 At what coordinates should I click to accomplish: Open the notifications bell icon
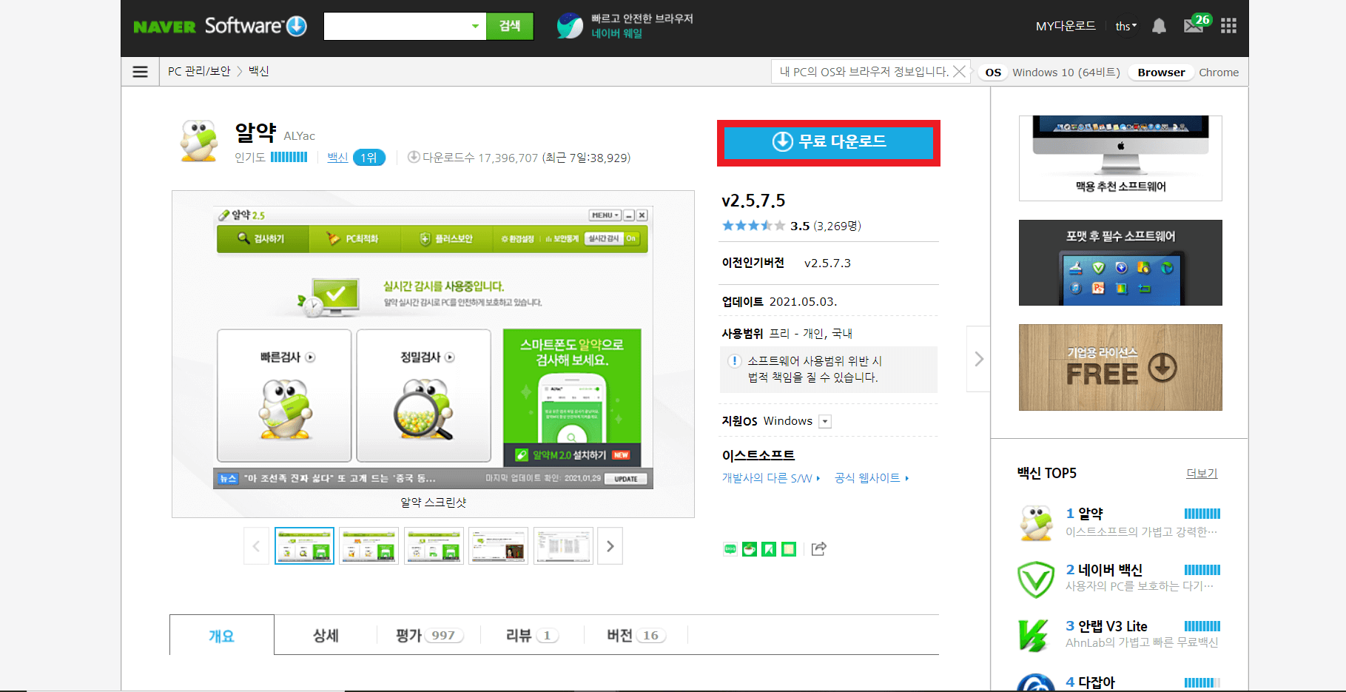1159,27
